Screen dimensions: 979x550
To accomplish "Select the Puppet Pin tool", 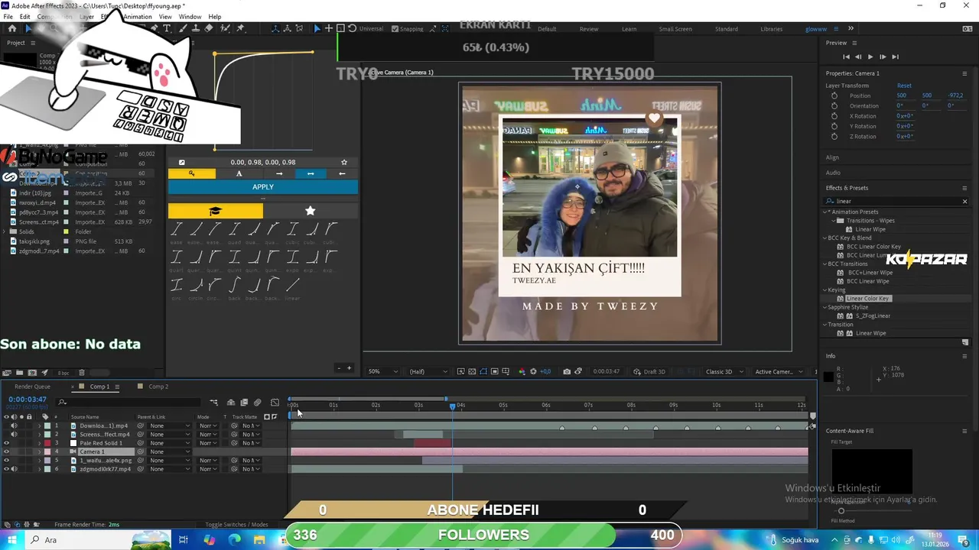I will point(240,28).
